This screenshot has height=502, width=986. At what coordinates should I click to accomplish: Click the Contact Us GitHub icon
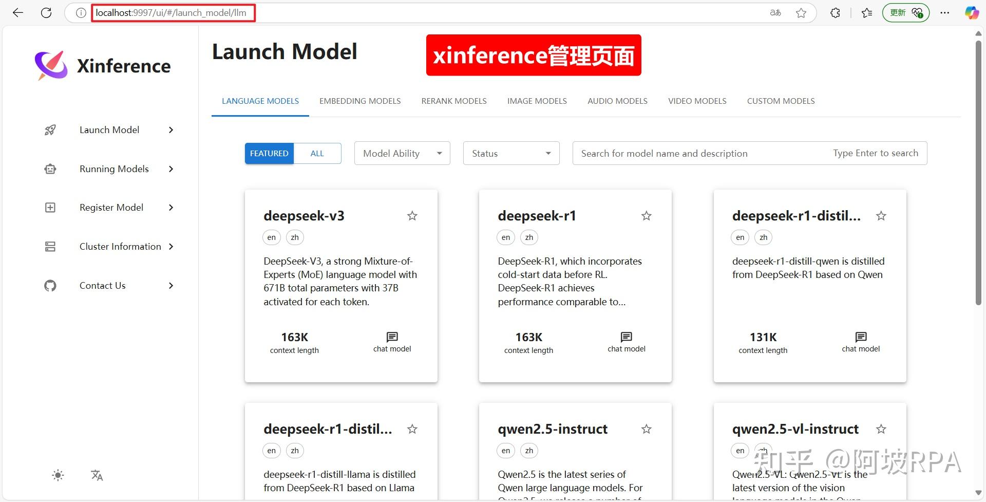pos(49,285)
